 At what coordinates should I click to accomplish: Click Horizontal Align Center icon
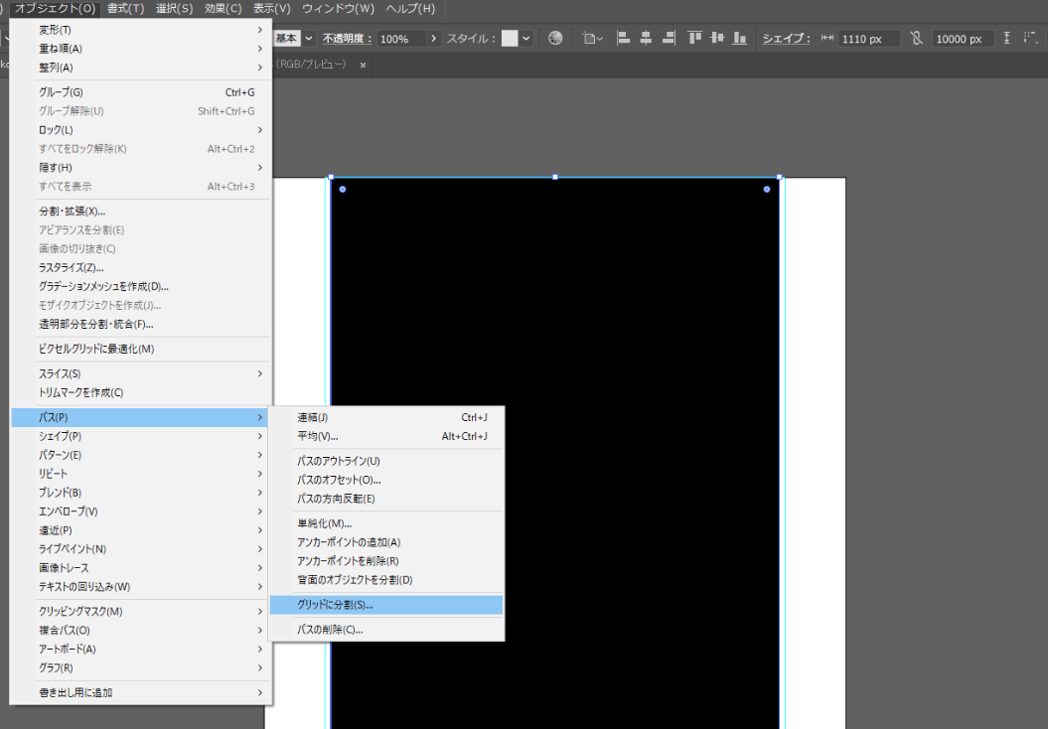point(646,38)
